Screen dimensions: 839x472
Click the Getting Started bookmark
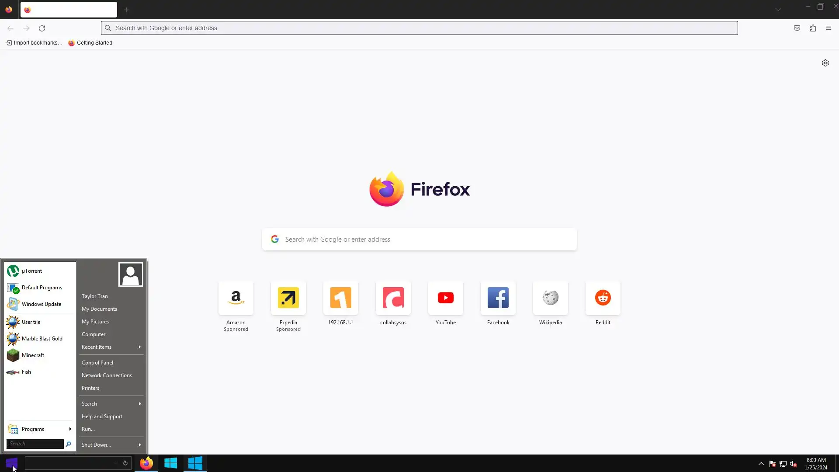pos(90,43)
